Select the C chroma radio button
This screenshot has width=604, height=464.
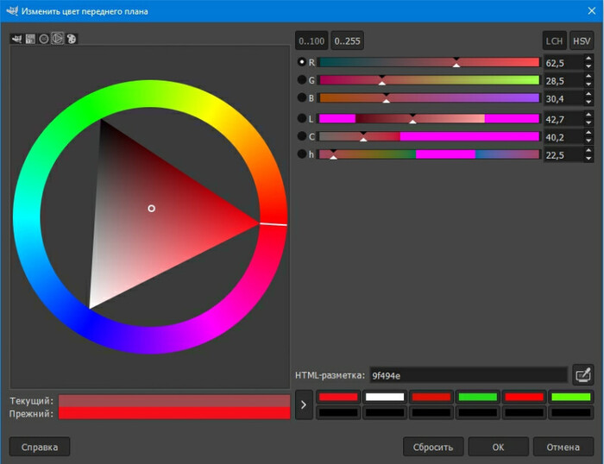(302, 136)
